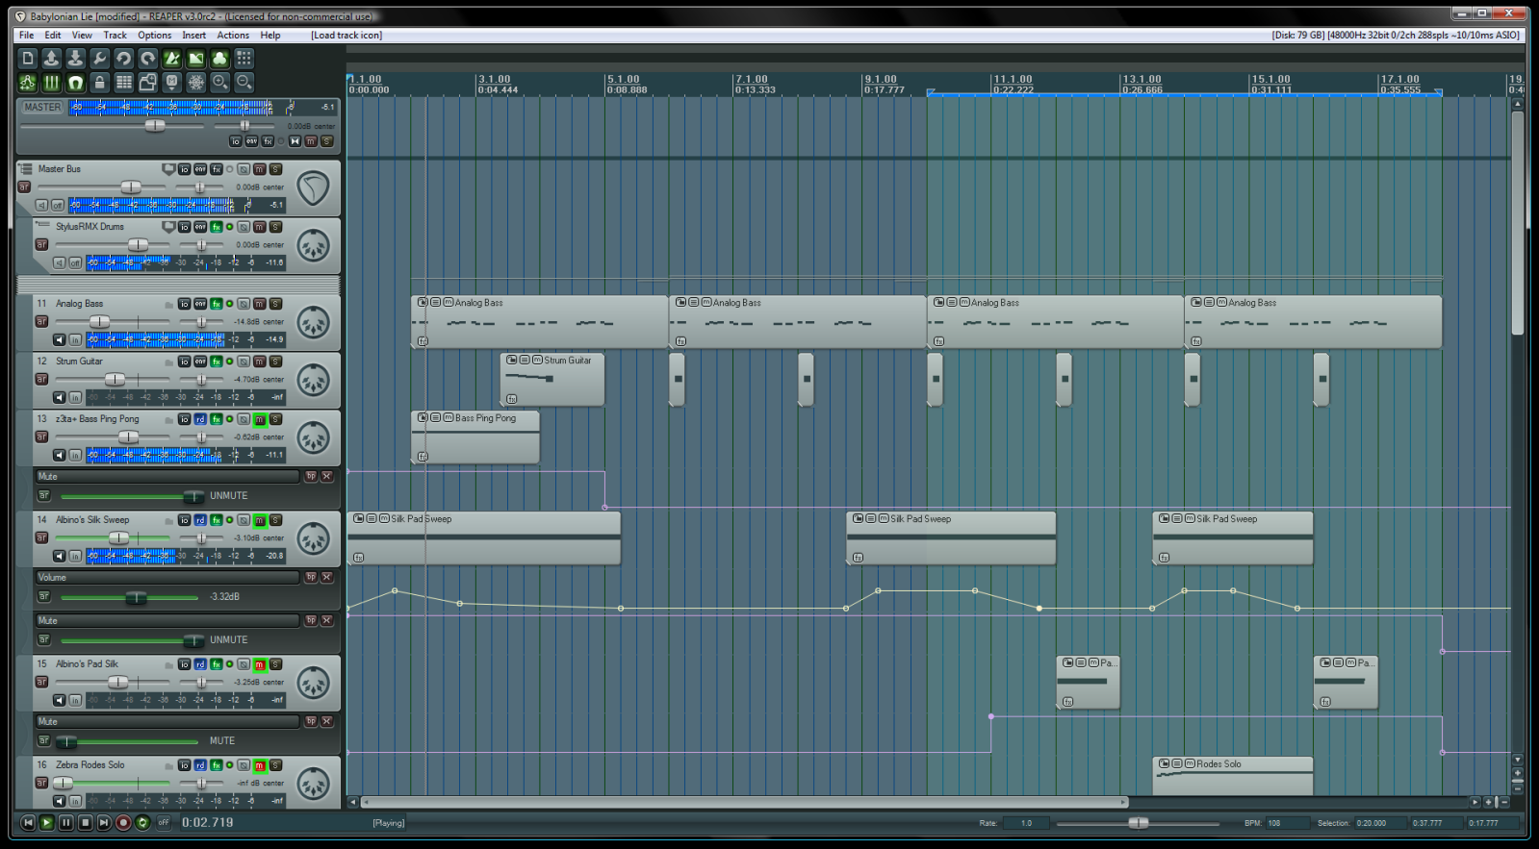Viewport: 1539px width, 849px height.
Task: Open the Actions menu
Action: [233, 36]
